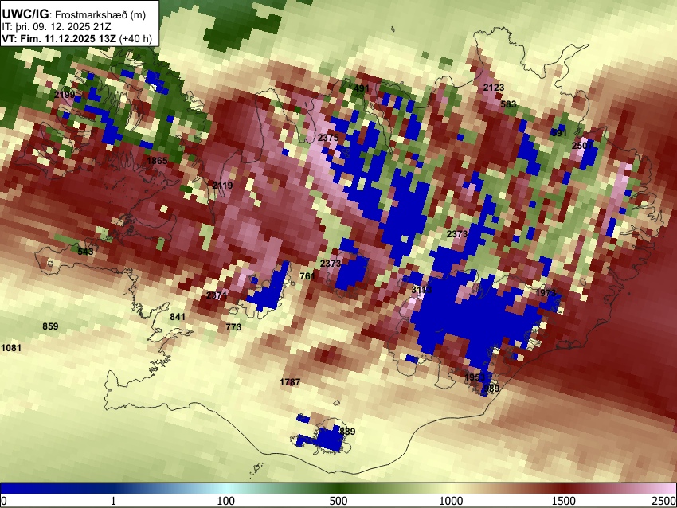Click the 2375 value label

click(x=328, y=138)
